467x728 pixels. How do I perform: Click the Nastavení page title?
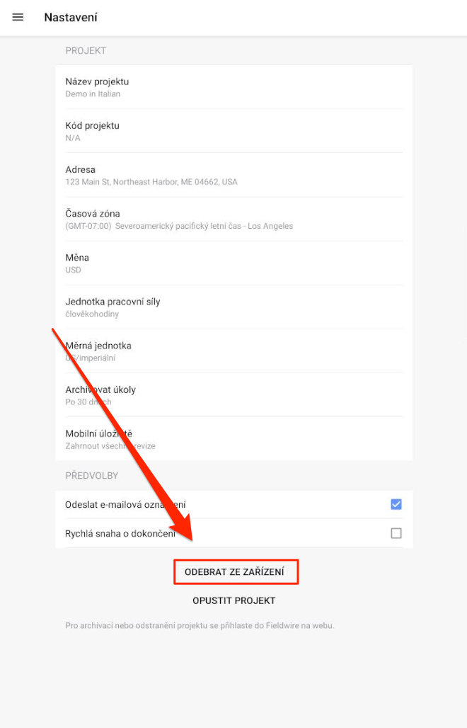pyautogui.click(x=71, y=17)
